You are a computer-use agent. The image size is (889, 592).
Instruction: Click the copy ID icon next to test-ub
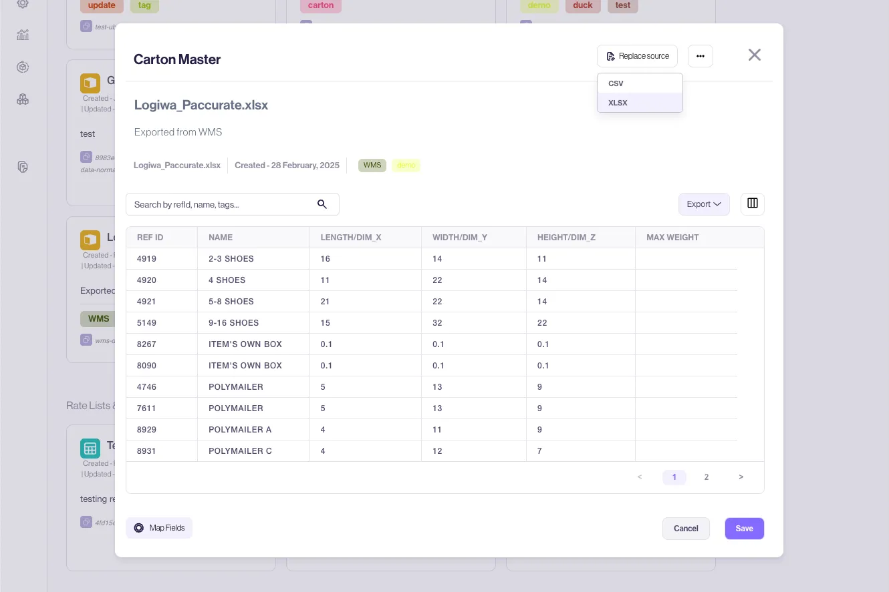click(x=86, y=27)
